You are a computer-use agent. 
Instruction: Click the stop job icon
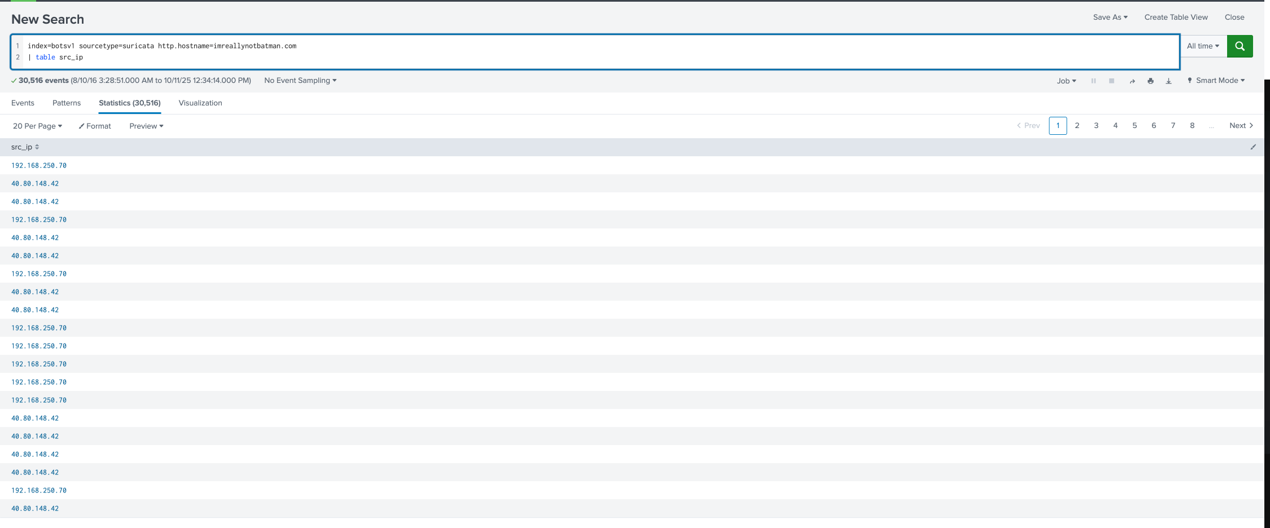pos(1111,81)
